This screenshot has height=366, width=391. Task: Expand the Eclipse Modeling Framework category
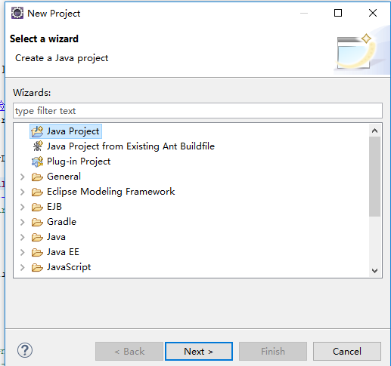(23, 192)
